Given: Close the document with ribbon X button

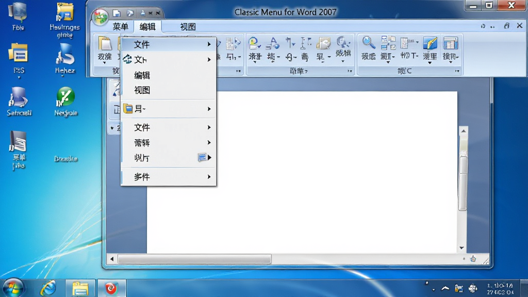Looking at the screenshot, I should coord(520,26).
